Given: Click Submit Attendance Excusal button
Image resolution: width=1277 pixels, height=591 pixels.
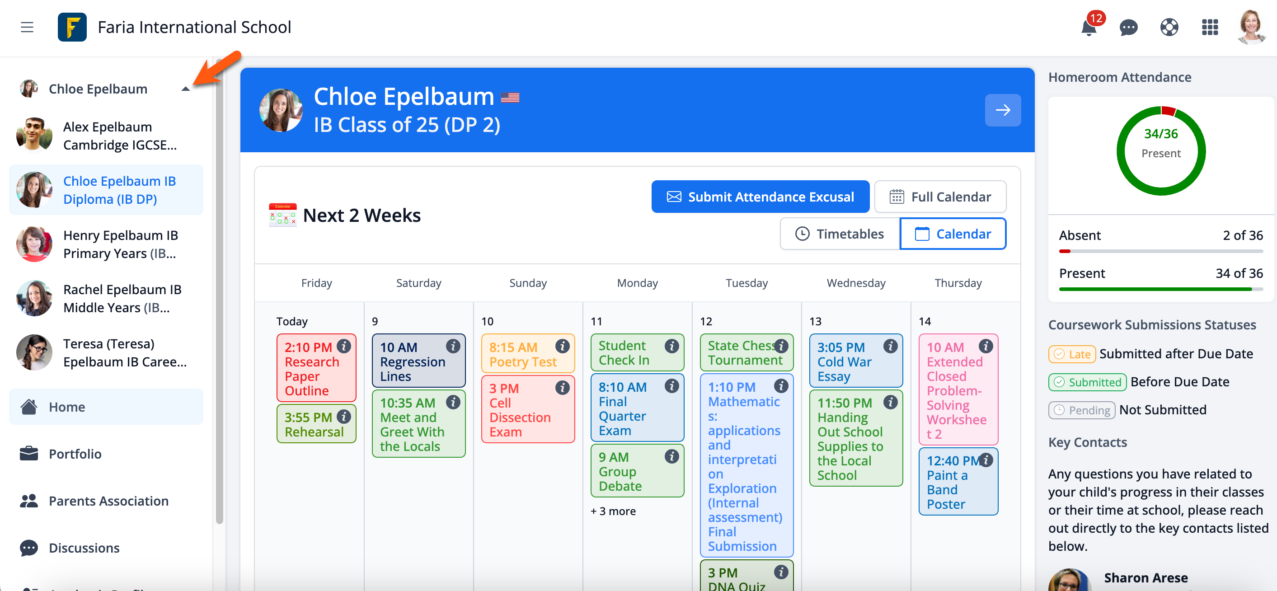Looking at the screenshot, I should 760,197.
